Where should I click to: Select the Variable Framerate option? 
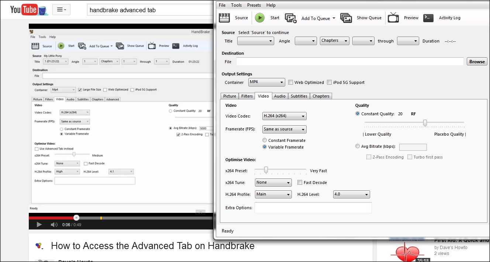tap(265, 147)
